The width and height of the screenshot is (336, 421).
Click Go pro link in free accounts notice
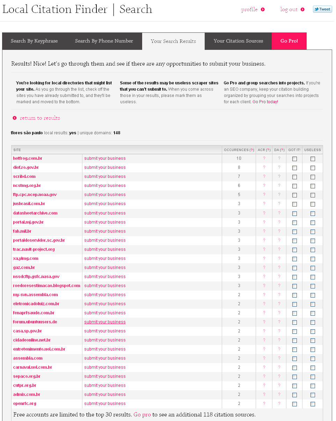tap(142, 415)
